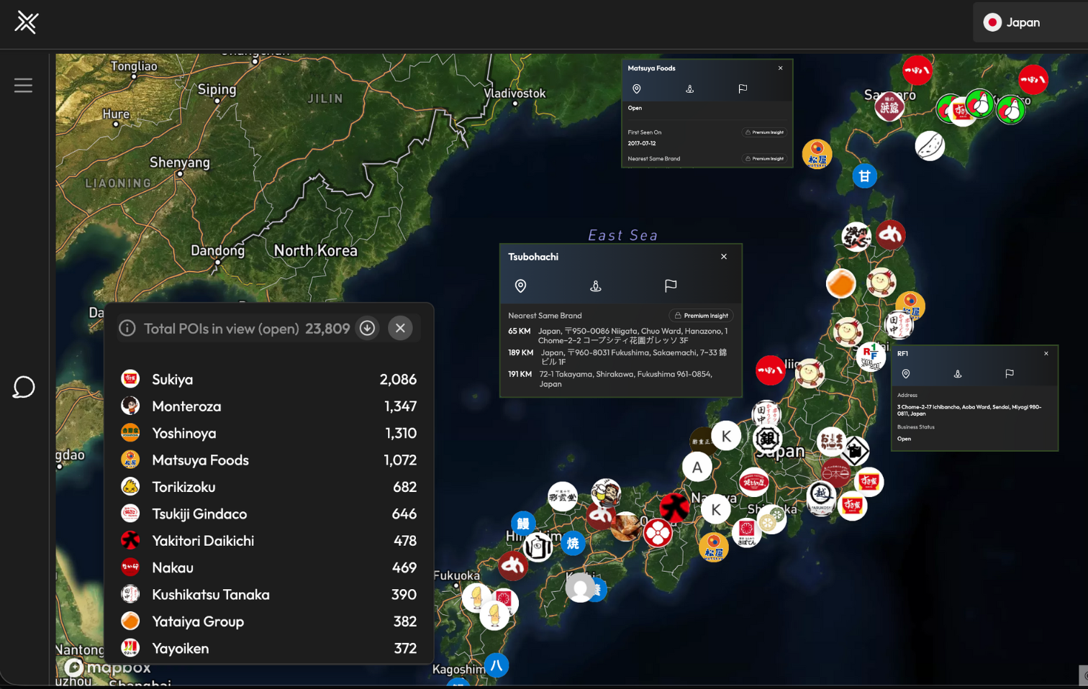
Task: Open the Japan country selector
Action: point(1030,22)
